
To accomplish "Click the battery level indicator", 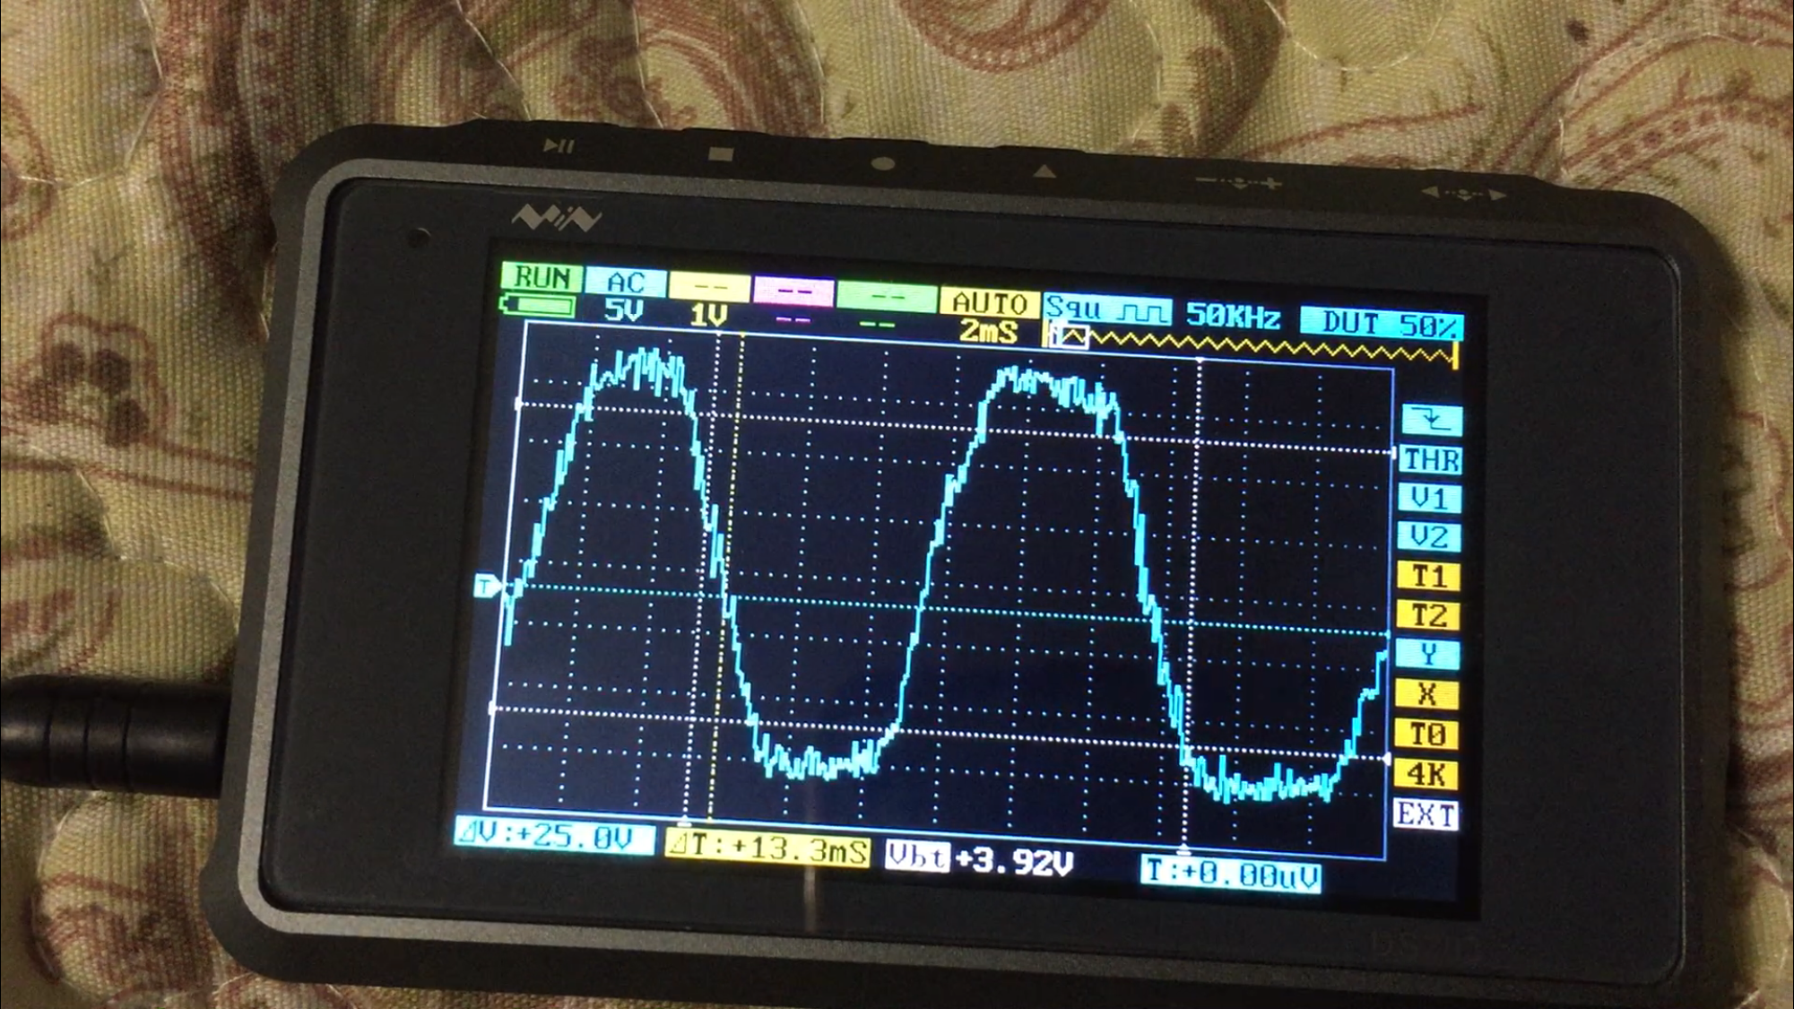I will [x=539, y=307].
